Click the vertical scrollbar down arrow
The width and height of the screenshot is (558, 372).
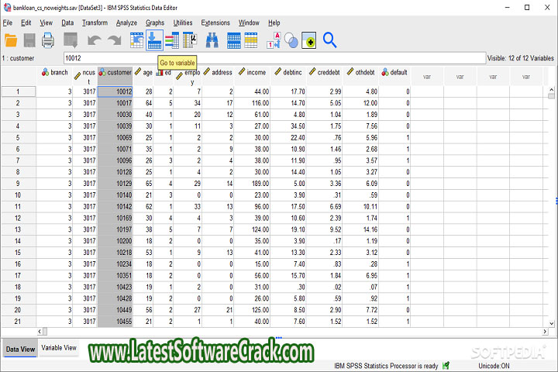coord(551,324)
